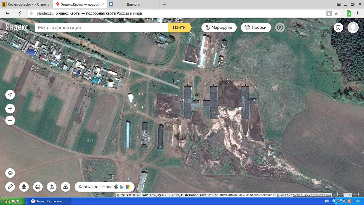Open the bookmarks icon on the map

[x=338, y=28]
